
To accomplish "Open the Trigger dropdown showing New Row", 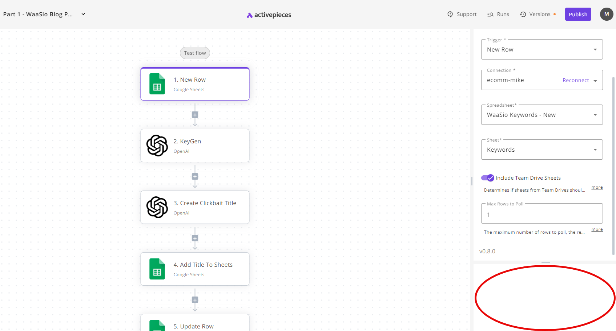I will (x=542, y=49).
